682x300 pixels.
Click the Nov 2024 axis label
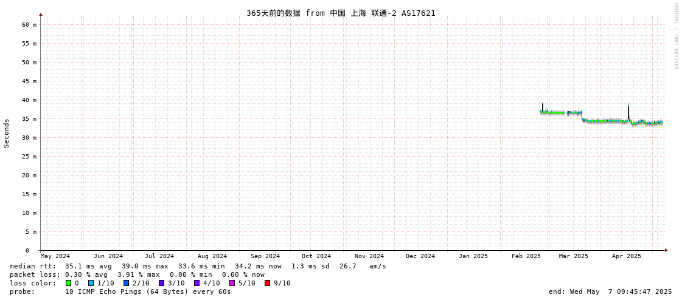tap(369, 256)
